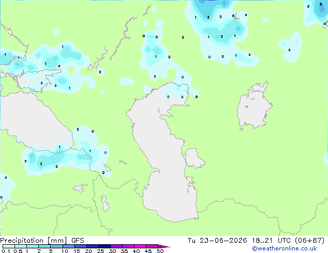Click the '18..21' time range text
This screenshot has width=328, height=253.
pos(262,241)
